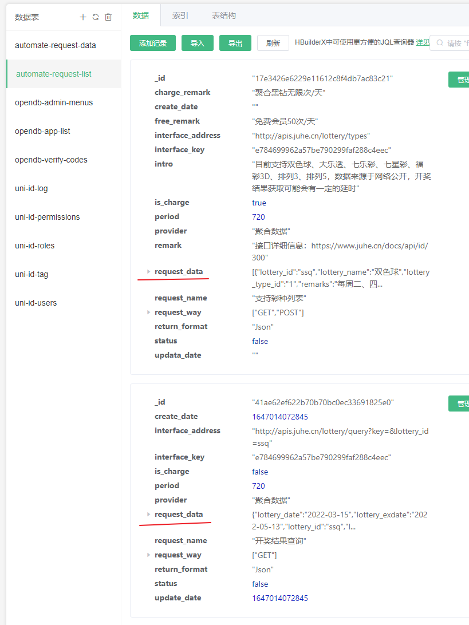The height and width of the screenshot is (625, 469).
Task: Click the 导入 button
Action: click(198, 43)
